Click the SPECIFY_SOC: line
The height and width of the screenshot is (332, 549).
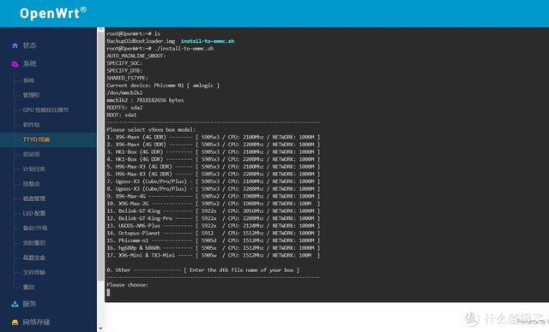coord(124,63)
